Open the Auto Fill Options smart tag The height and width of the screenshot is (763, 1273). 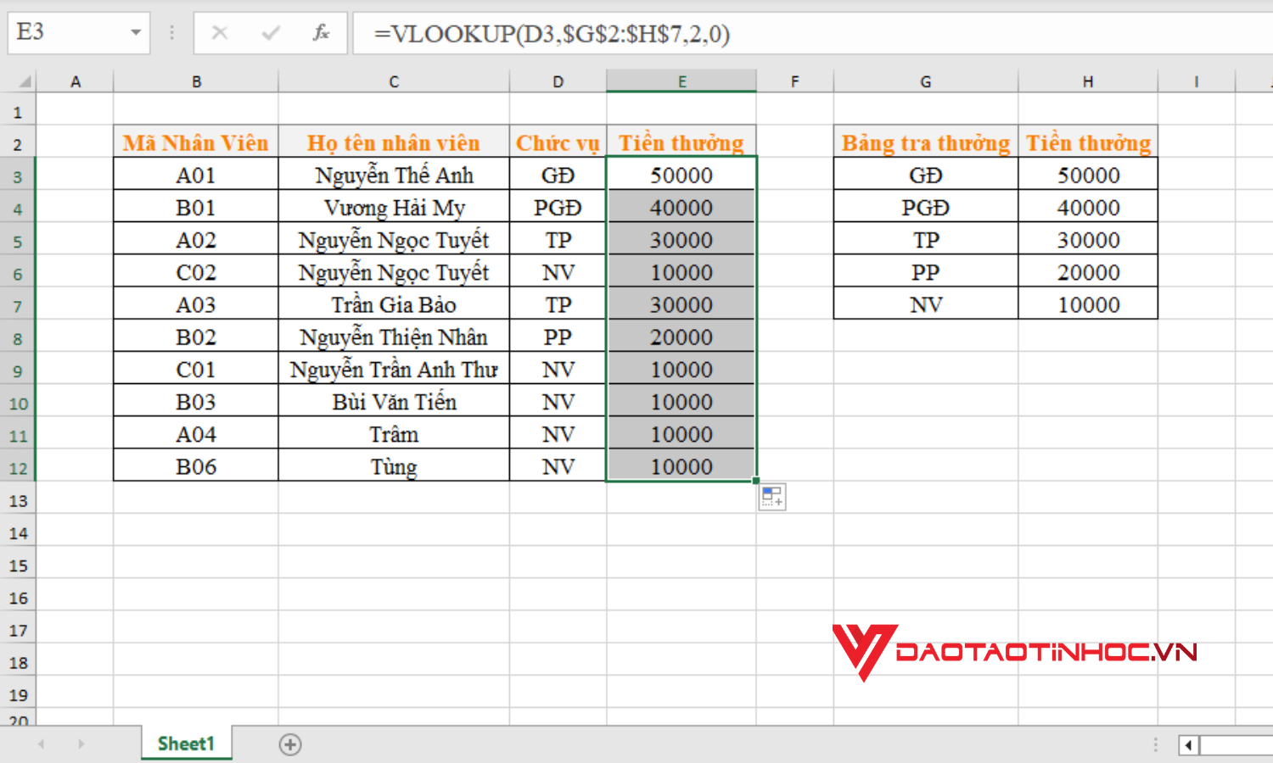[x=771, y=497]
